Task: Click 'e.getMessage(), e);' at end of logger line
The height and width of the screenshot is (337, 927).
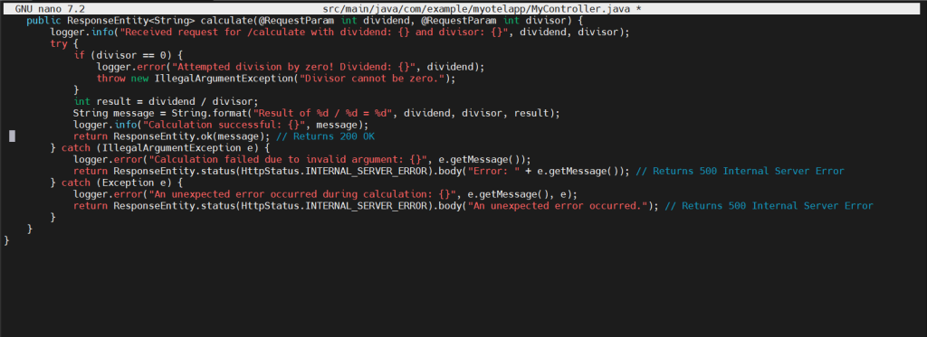Action: (x=522, y=194)
